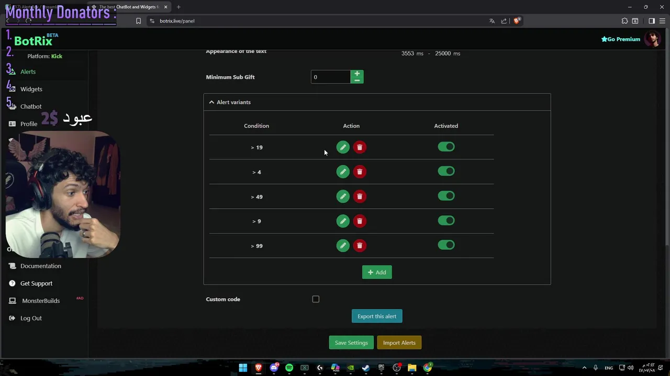Open Steam from the taskbar

coord(366,368)
